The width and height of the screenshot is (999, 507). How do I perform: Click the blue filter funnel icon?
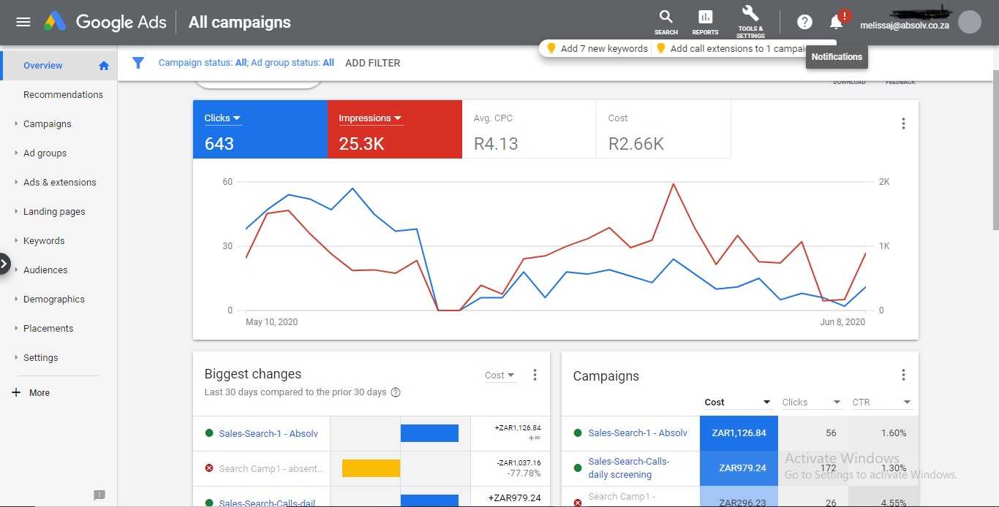pos(137,63)
